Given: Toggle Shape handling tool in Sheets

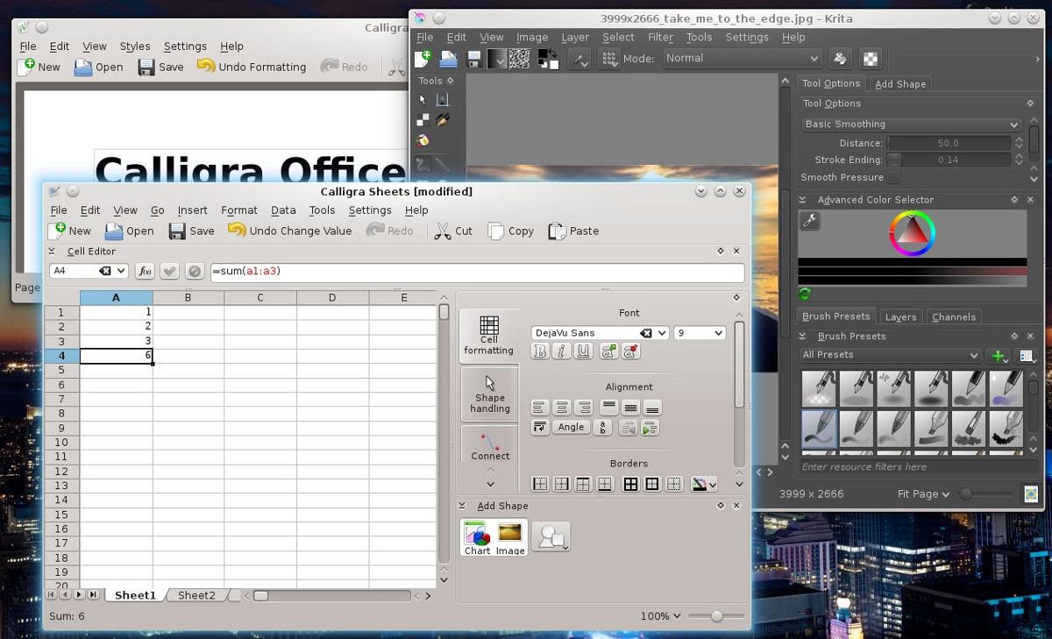Looking at the screenshot, I should tap(489, 394).
